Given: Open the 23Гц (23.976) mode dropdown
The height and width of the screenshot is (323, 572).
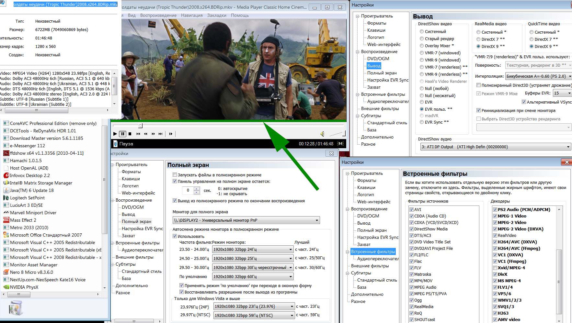Looking at the screenshot, I should 254,306.
